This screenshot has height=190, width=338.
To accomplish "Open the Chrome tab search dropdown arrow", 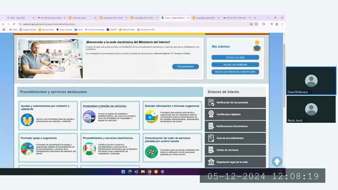I will coord(3,18).
